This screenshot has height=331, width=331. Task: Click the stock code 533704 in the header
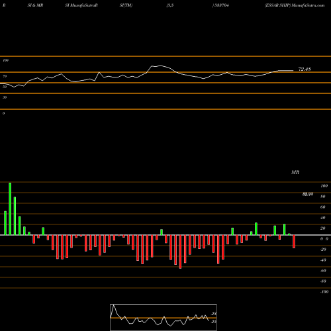(222, 5)
